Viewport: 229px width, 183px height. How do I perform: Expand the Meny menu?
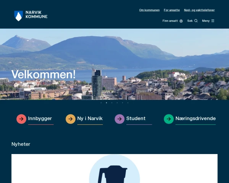[208, 21]
